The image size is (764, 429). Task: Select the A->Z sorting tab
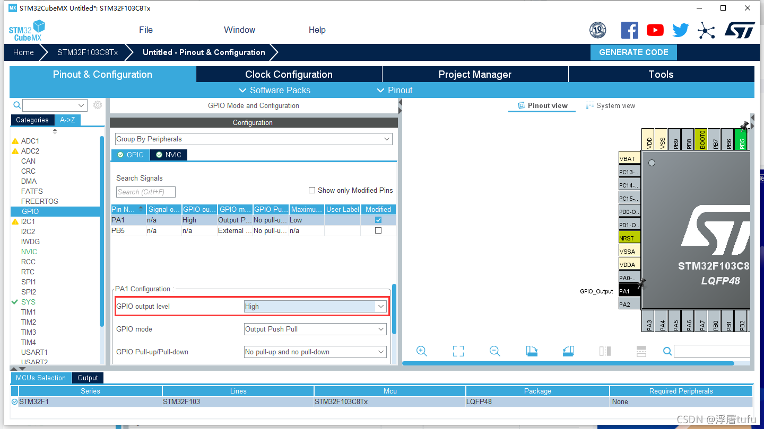[x=67, y=120]
